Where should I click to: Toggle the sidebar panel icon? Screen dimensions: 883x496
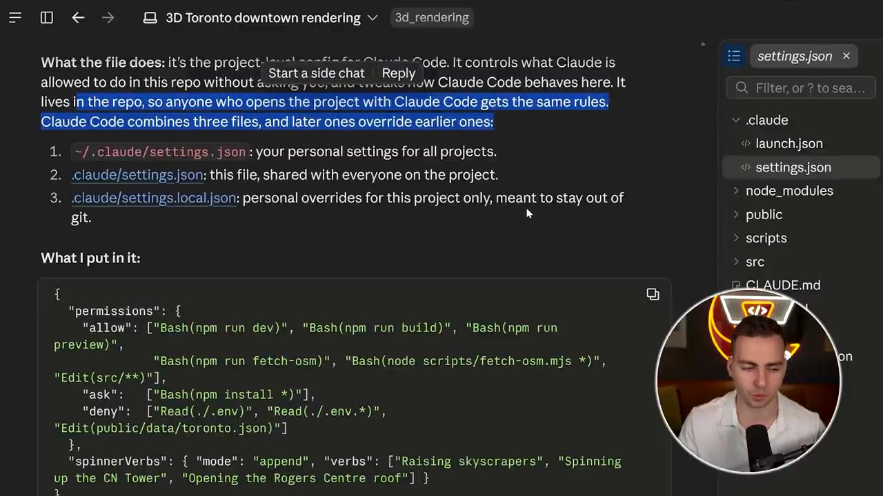[47, 18]
